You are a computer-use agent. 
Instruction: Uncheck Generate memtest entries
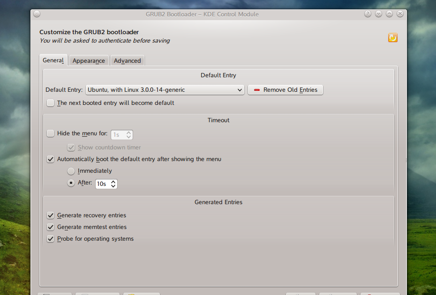(50, 227)
